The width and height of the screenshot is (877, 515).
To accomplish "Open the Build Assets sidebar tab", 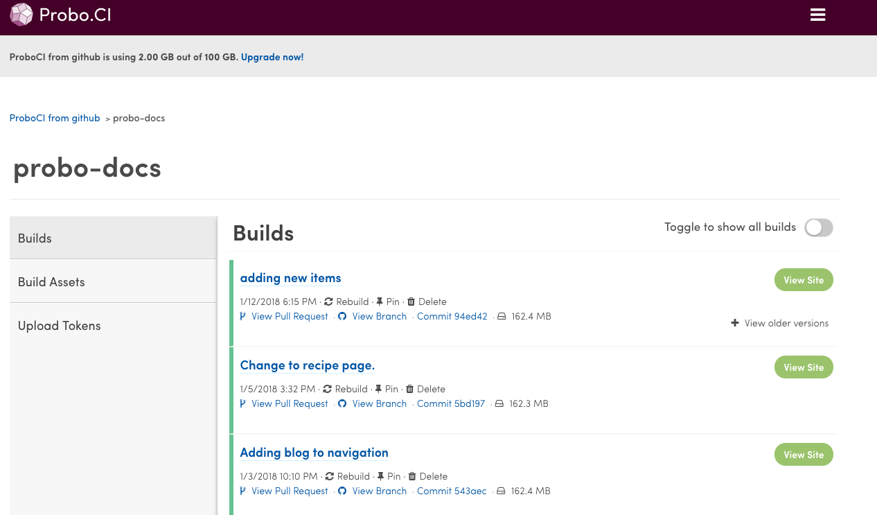I will [114, 281].
